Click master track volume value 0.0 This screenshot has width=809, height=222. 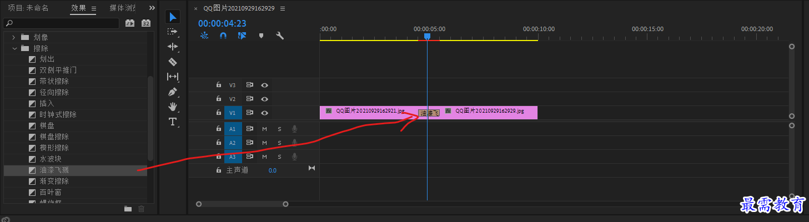click(273, 170)
